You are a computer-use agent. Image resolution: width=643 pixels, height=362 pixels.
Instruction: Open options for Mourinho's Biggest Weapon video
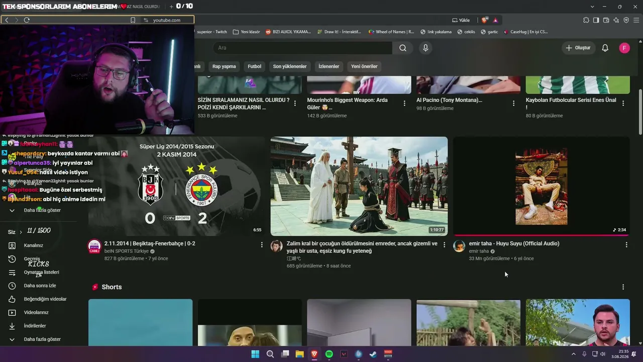[404, 103]
